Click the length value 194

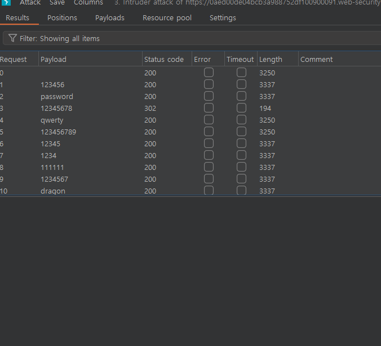(265, 109)
